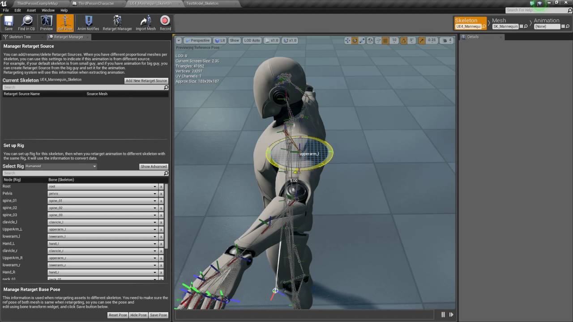Open the bone dropdown for Hand_L
Image resolution: width=573 pixels, height=322 pixels.
pos(103,244)
